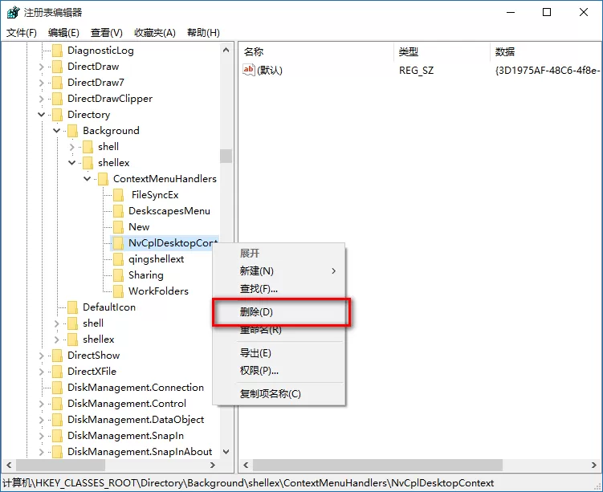Choose 查找(F)... in the context menu
The height and width of the screenshot is (492, 603).
coord(279,289)
